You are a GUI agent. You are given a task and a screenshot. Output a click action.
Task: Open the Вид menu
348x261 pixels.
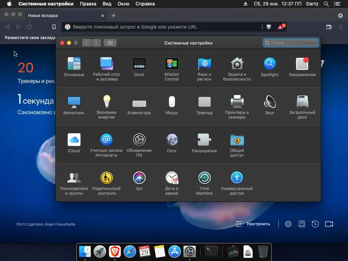[x=107, y=4]
